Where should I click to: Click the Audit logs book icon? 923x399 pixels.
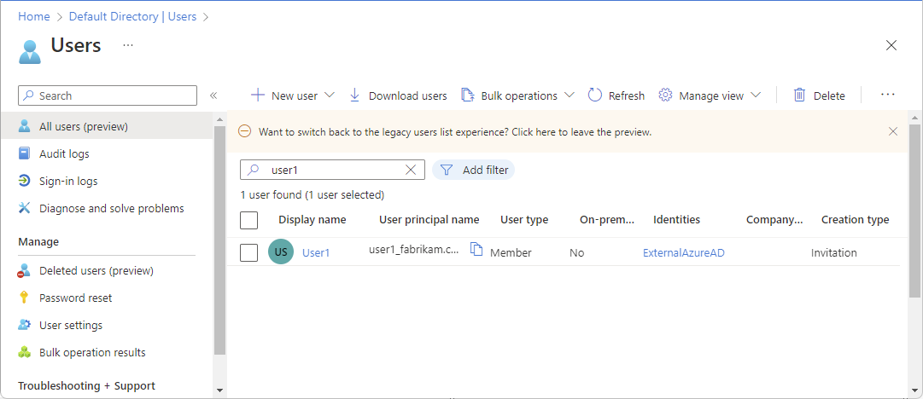pos(24,154)
